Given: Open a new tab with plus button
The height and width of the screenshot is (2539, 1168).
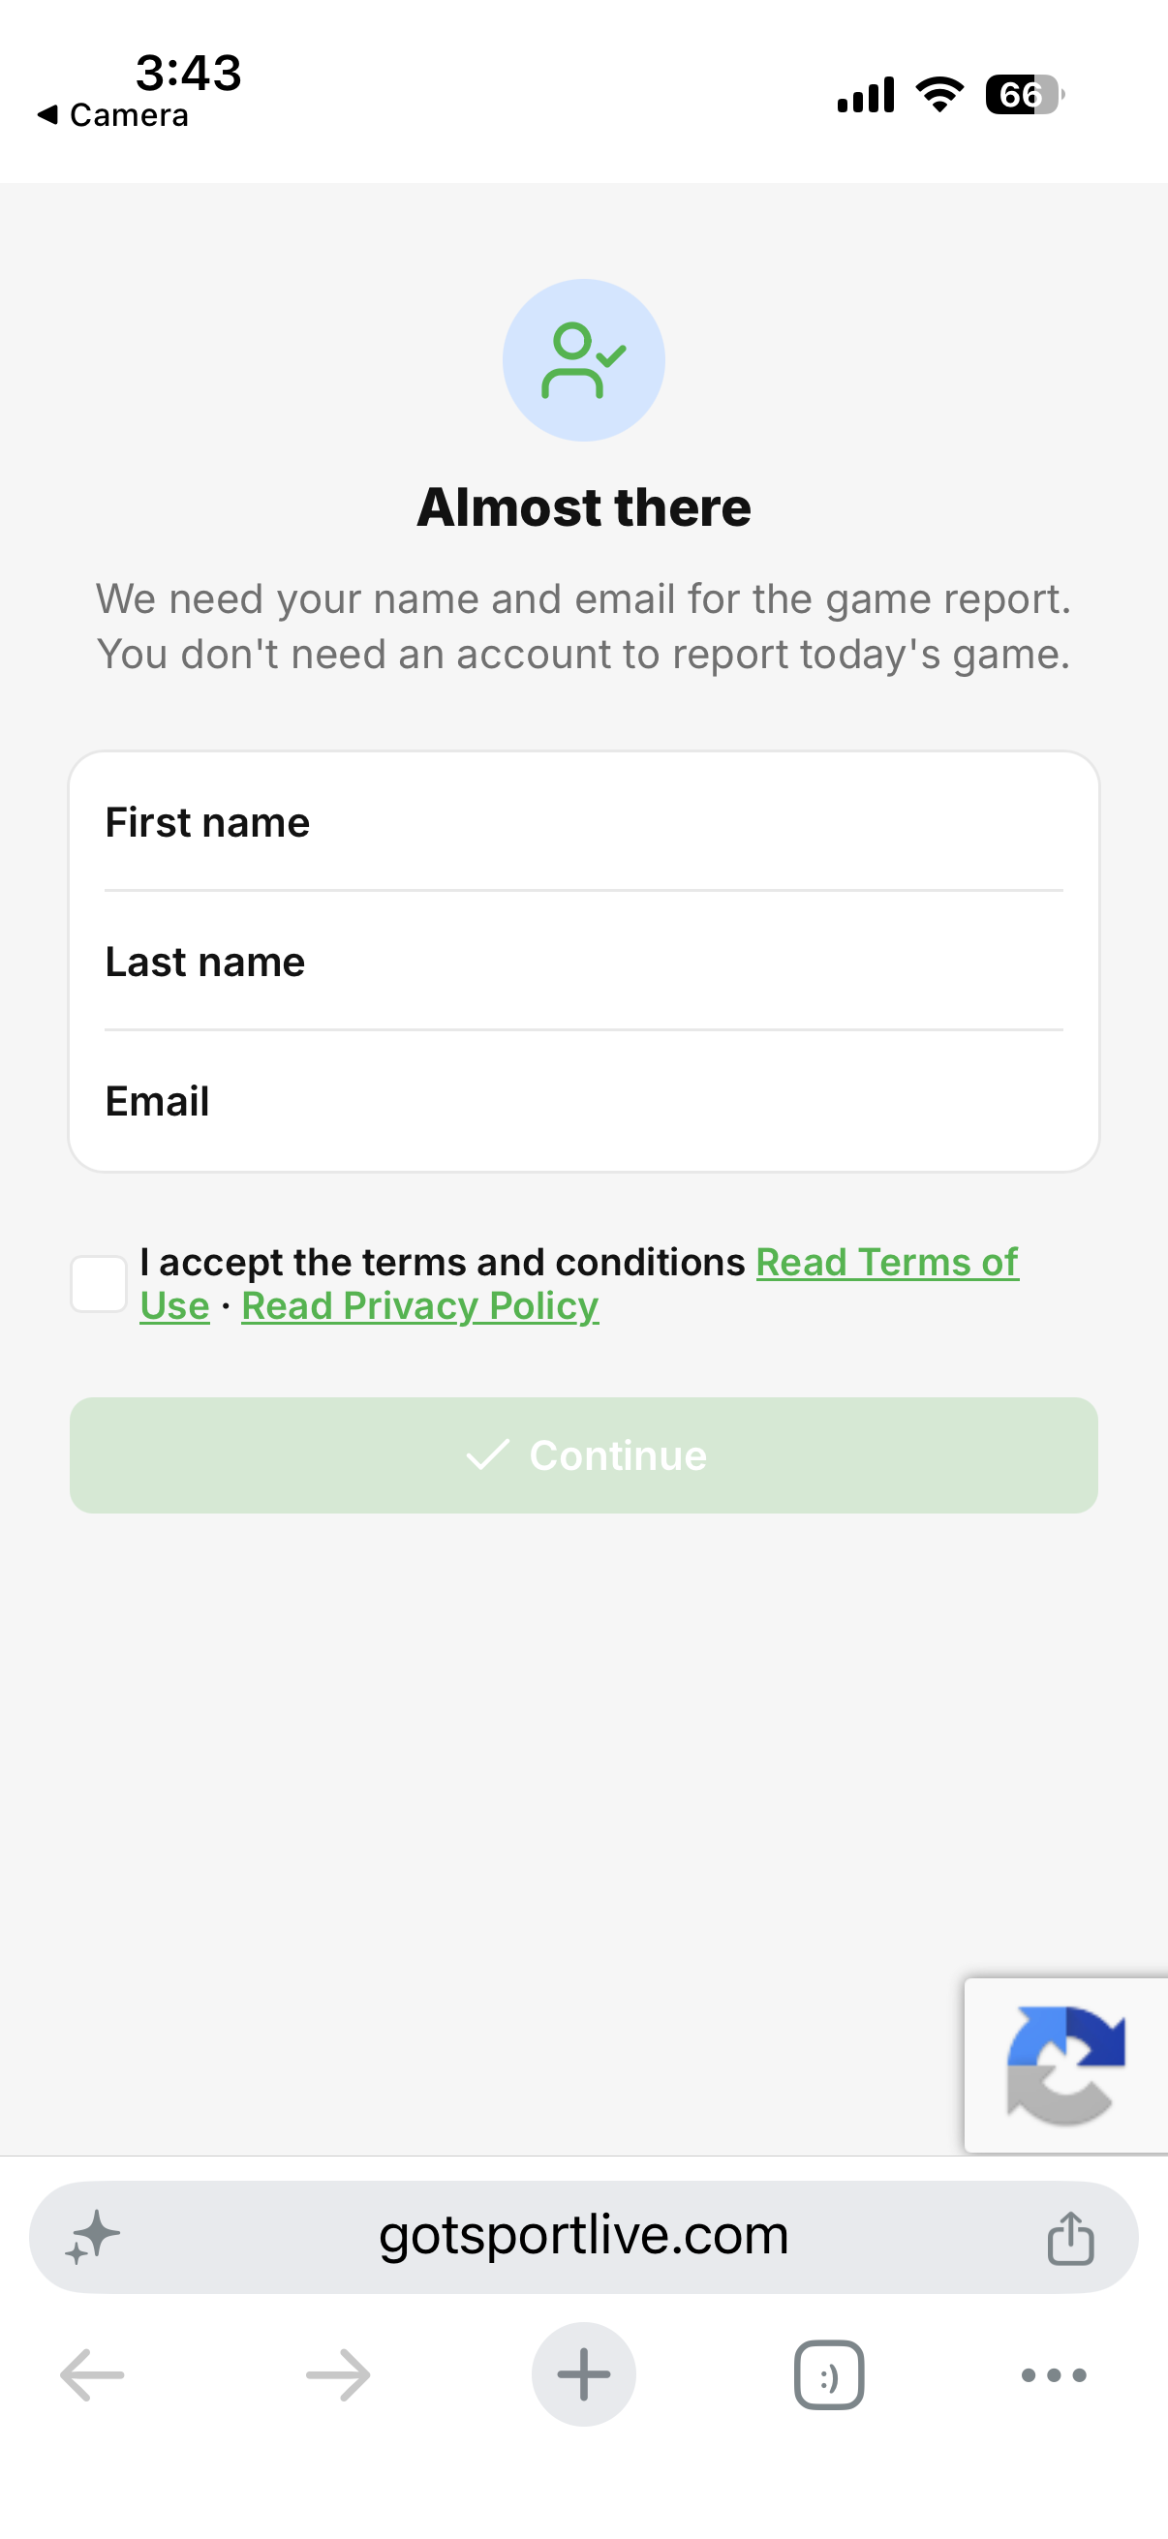Looking at the screenshot, I should point(583,2374).
